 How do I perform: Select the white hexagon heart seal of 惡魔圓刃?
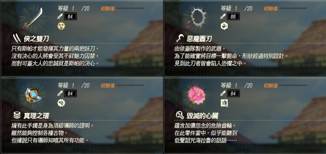click(224, 26)
